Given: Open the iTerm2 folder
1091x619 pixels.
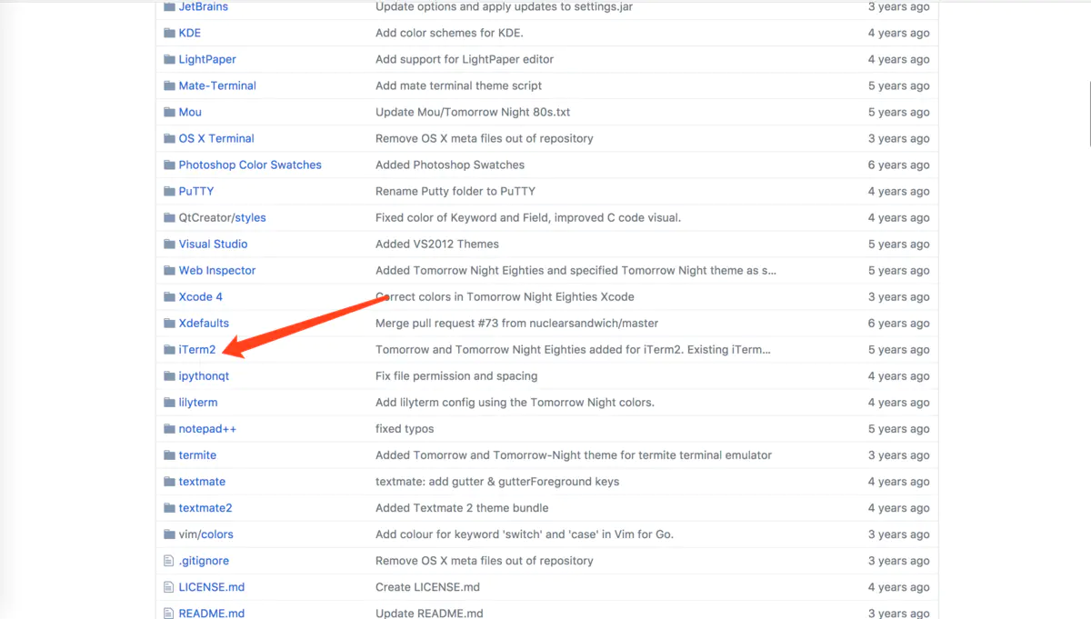Looking at the screenshot, I should point(197,349).
